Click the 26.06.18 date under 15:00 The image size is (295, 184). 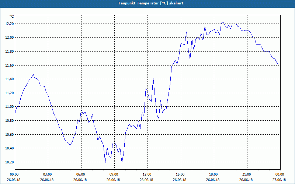click(x=180, y=180)
